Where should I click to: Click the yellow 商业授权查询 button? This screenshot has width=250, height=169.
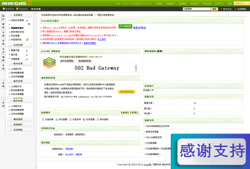127,92
